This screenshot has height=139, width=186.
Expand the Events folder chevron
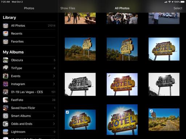coord(54,76)
